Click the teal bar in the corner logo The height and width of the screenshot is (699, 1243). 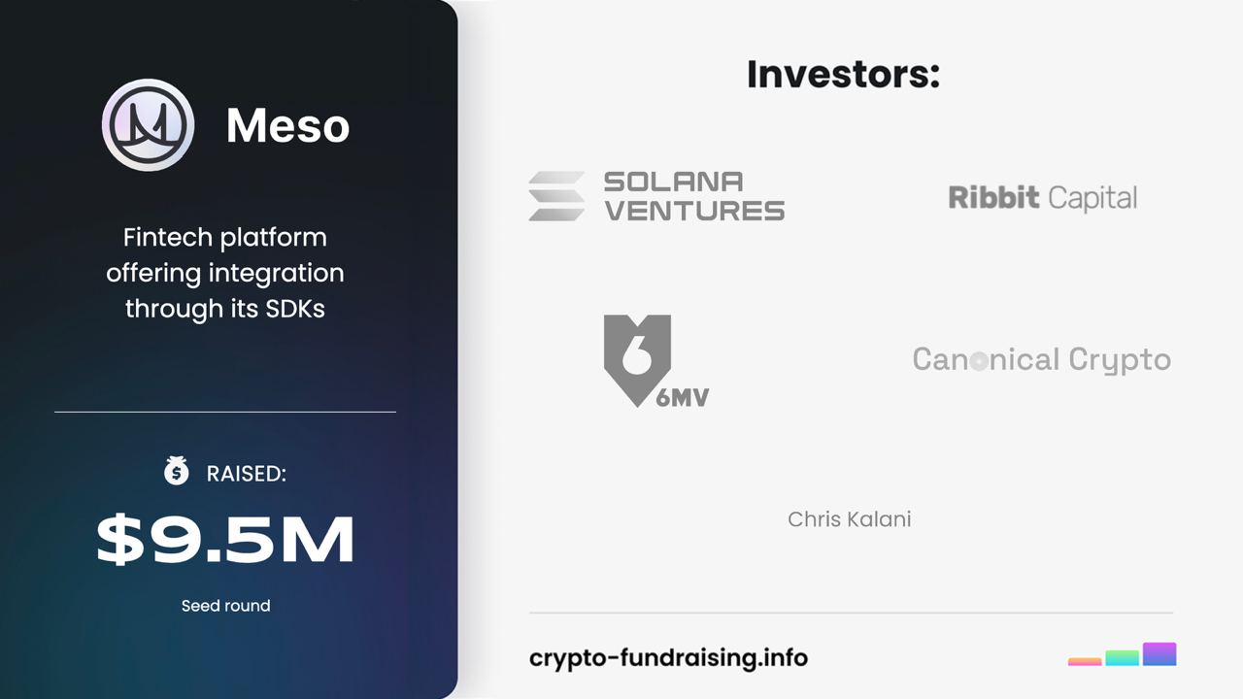point(1122,657)
